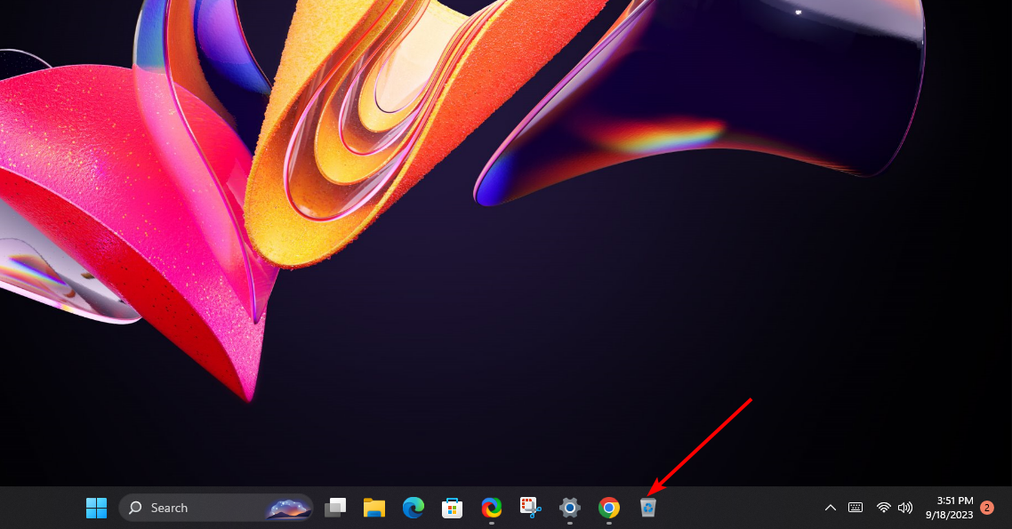Launch Microsoft Edge
Image resolution: width=1012 pixels, height=529 pixels.
(x=413, y=508)
